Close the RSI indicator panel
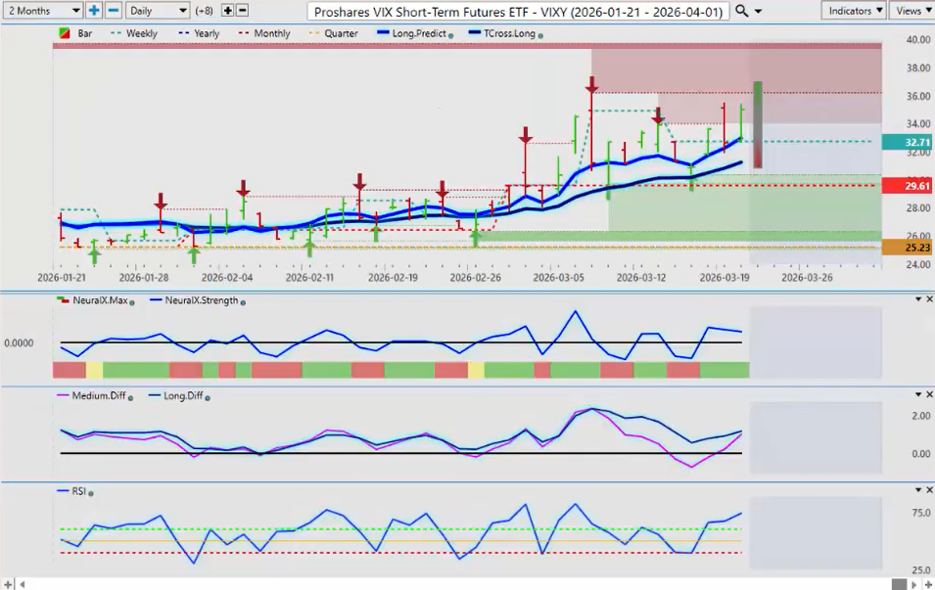The width and height of the screenshot is (935, 590). click(x=928, y=490)
